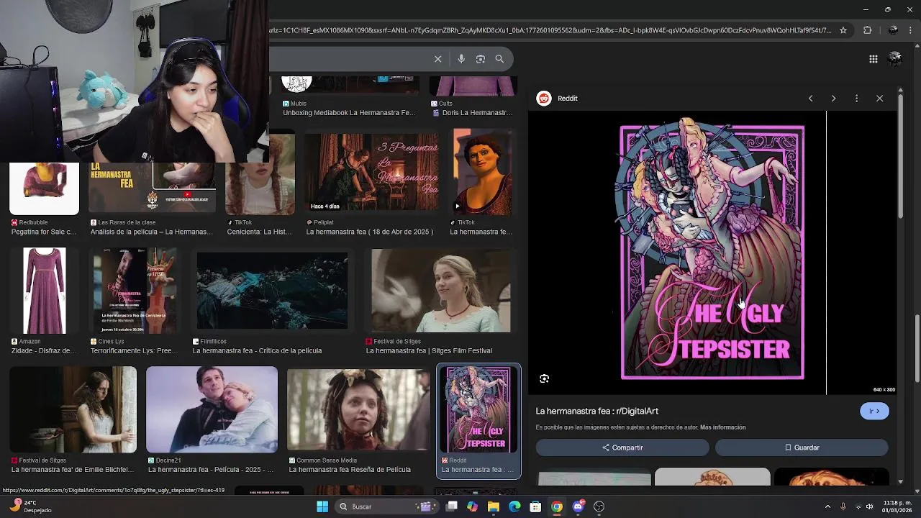
Task: Open Microsoft Edge from the taskbar
Action: coord(514,506)
